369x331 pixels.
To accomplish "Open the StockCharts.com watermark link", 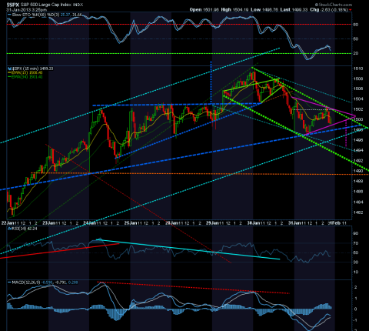I will [x=334, y=5].
